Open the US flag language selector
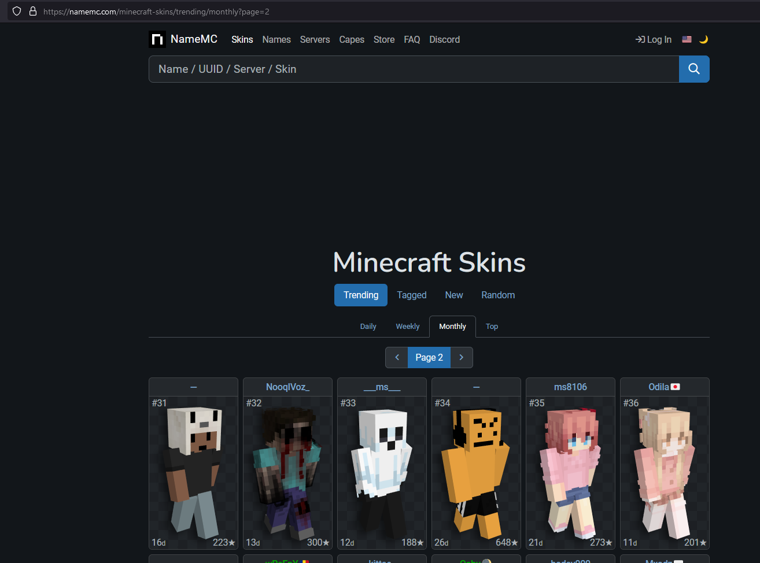 pos(687,39)
